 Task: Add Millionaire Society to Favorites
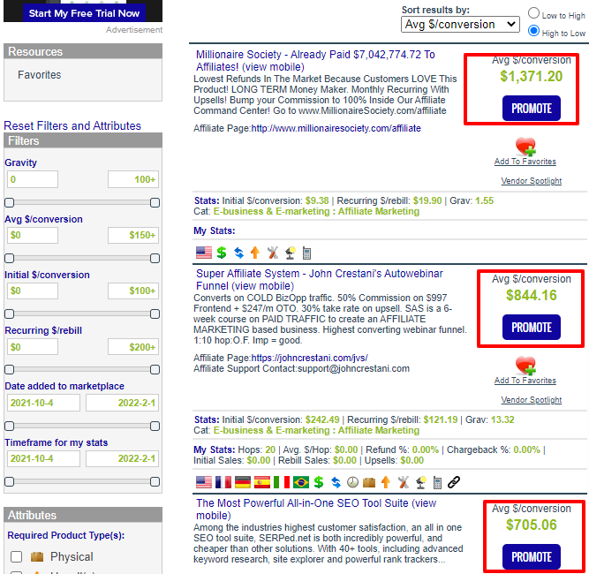click(525, 162)
